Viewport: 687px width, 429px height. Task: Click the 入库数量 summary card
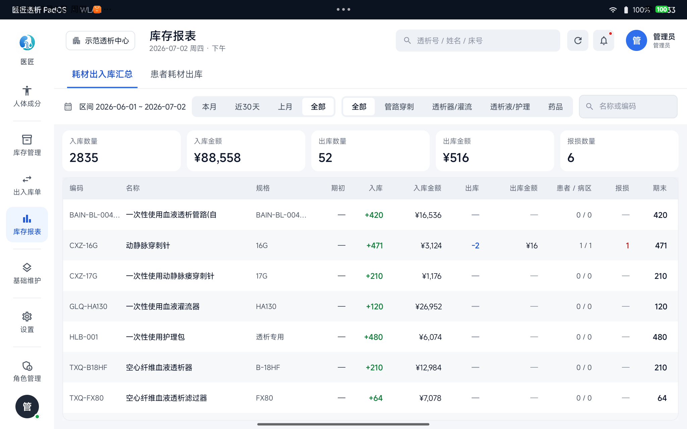point(121,151)
